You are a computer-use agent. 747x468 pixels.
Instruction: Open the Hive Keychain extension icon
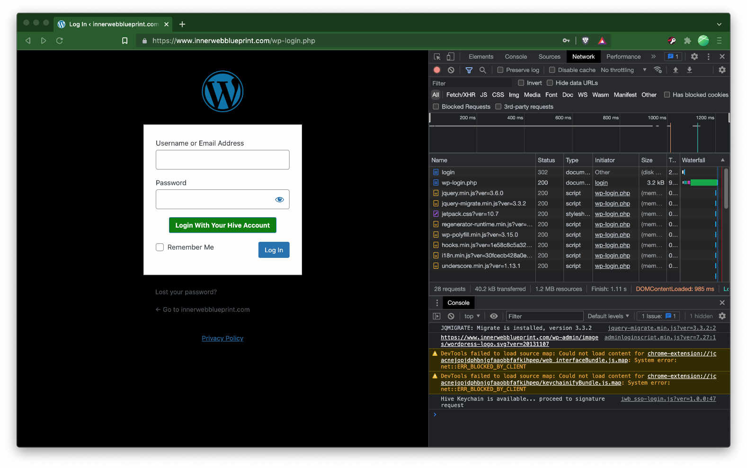[672, 41]
